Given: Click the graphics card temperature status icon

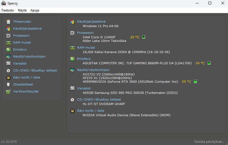Looking at the screenshot, I should [195, 82].
